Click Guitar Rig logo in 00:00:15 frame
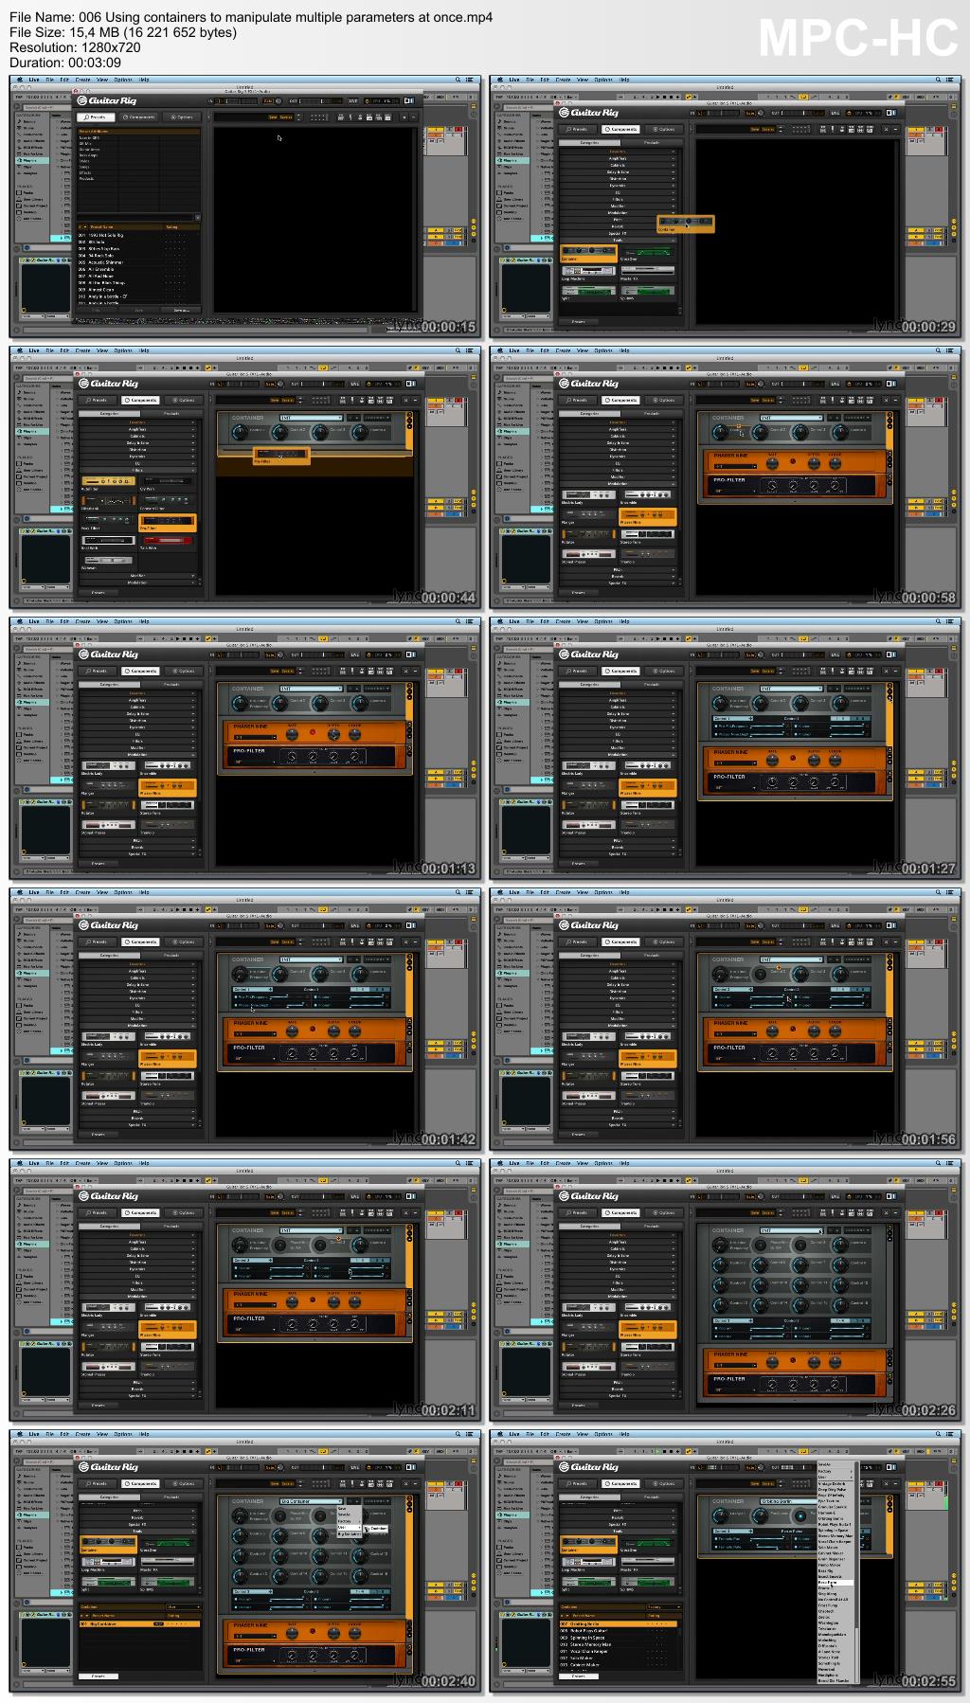The height and width of the screenshot is (1703, 970). click(106, 100)
